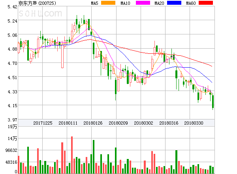Image resolution: width=237 pixels, height=174 pixels.
Task: Click the tallest red volume bar
Action: (x=72, y=155)
